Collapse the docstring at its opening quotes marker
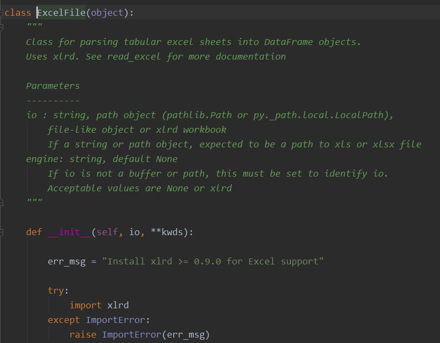 (1, 27)
